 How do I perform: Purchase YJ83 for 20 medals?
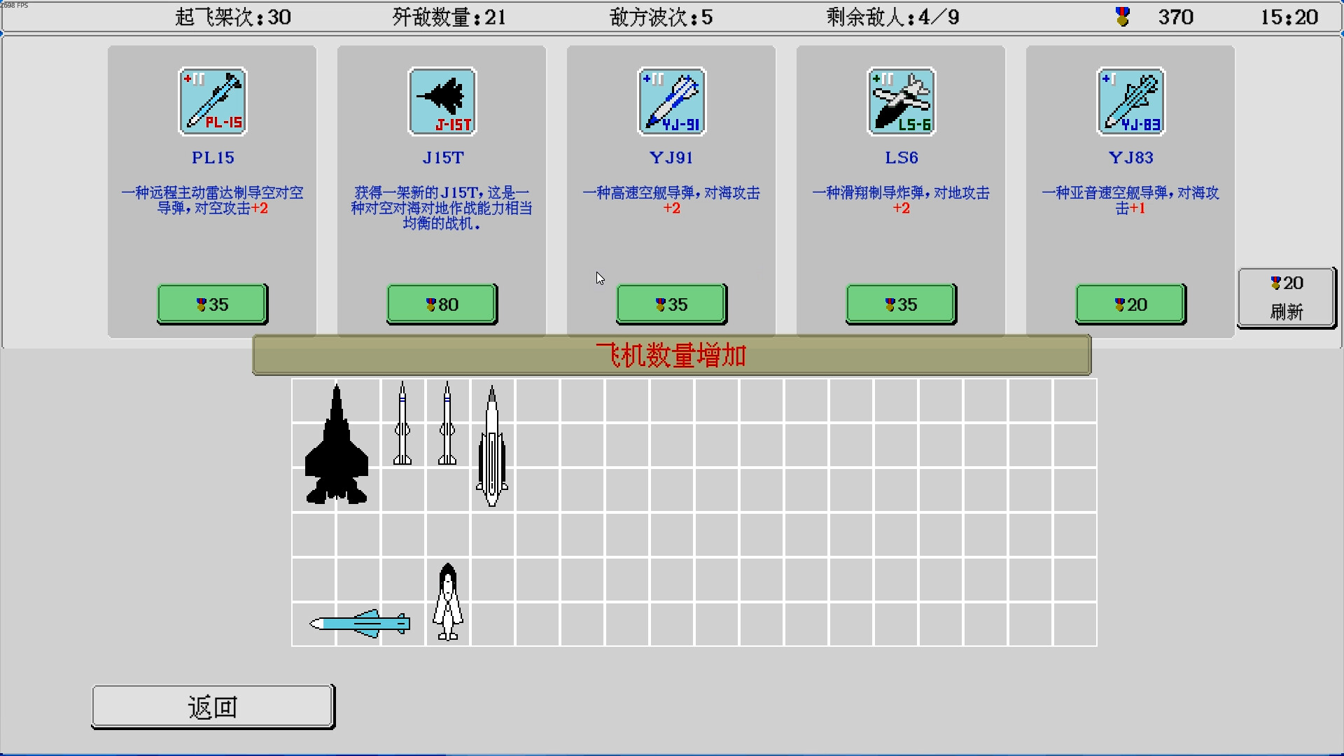1131,304
